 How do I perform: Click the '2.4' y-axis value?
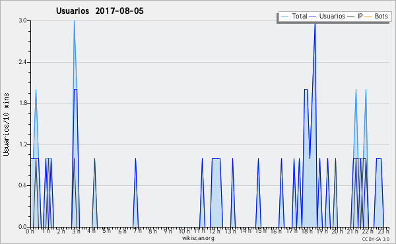[x=22, y=62]
